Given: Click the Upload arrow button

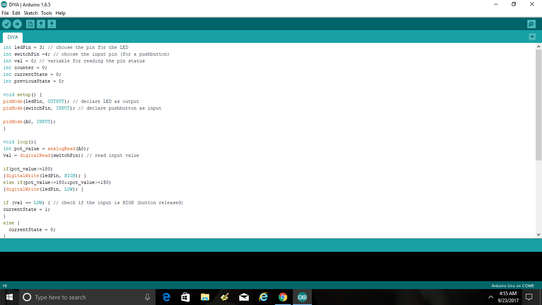Looking at the screenshot, I should point(17,24).
